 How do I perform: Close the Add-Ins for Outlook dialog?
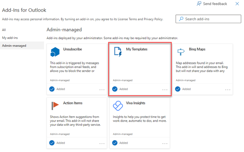[237, 4]
